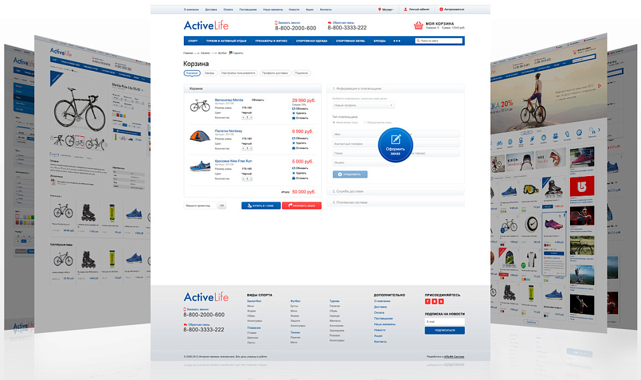Click the Удалить cross icon for Велосипед Merida
This screenshot has height=380, width=641.
click(294, 113)
